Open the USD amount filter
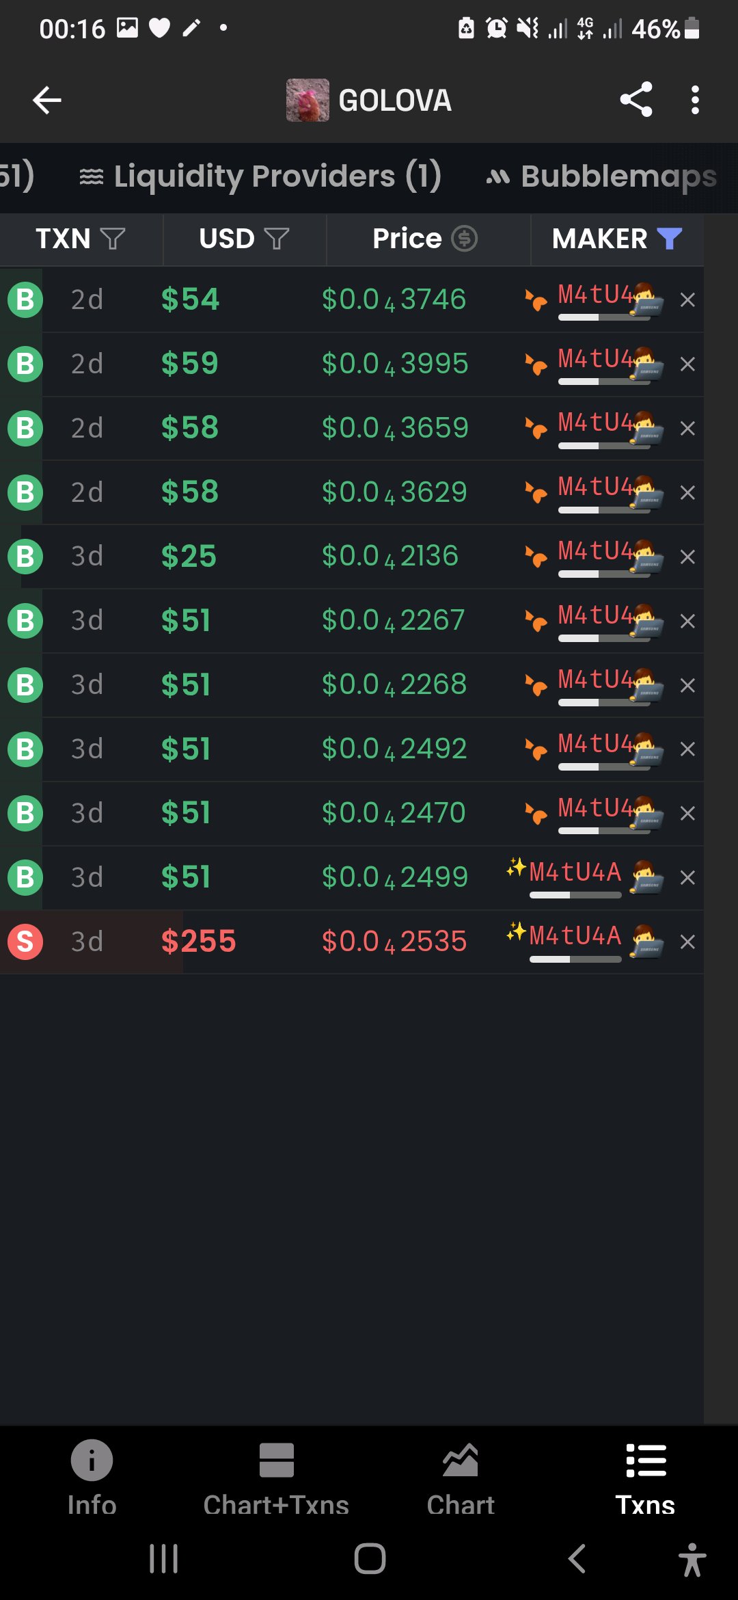Image resolution: width=738 pixels, height=1600 pixels. [x=277, y=239]
